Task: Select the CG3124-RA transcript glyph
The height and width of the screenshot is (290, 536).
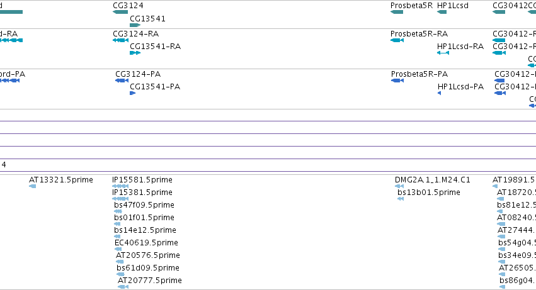Action: (121, 40)
